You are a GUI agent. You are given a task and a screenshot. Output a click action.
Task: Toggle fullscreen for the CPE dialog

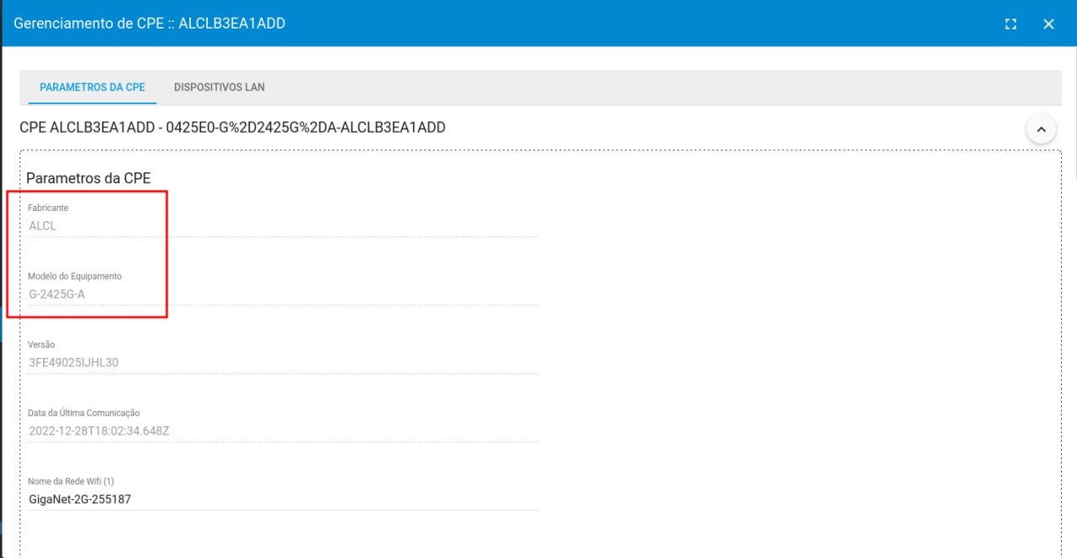pos(1011,24)
